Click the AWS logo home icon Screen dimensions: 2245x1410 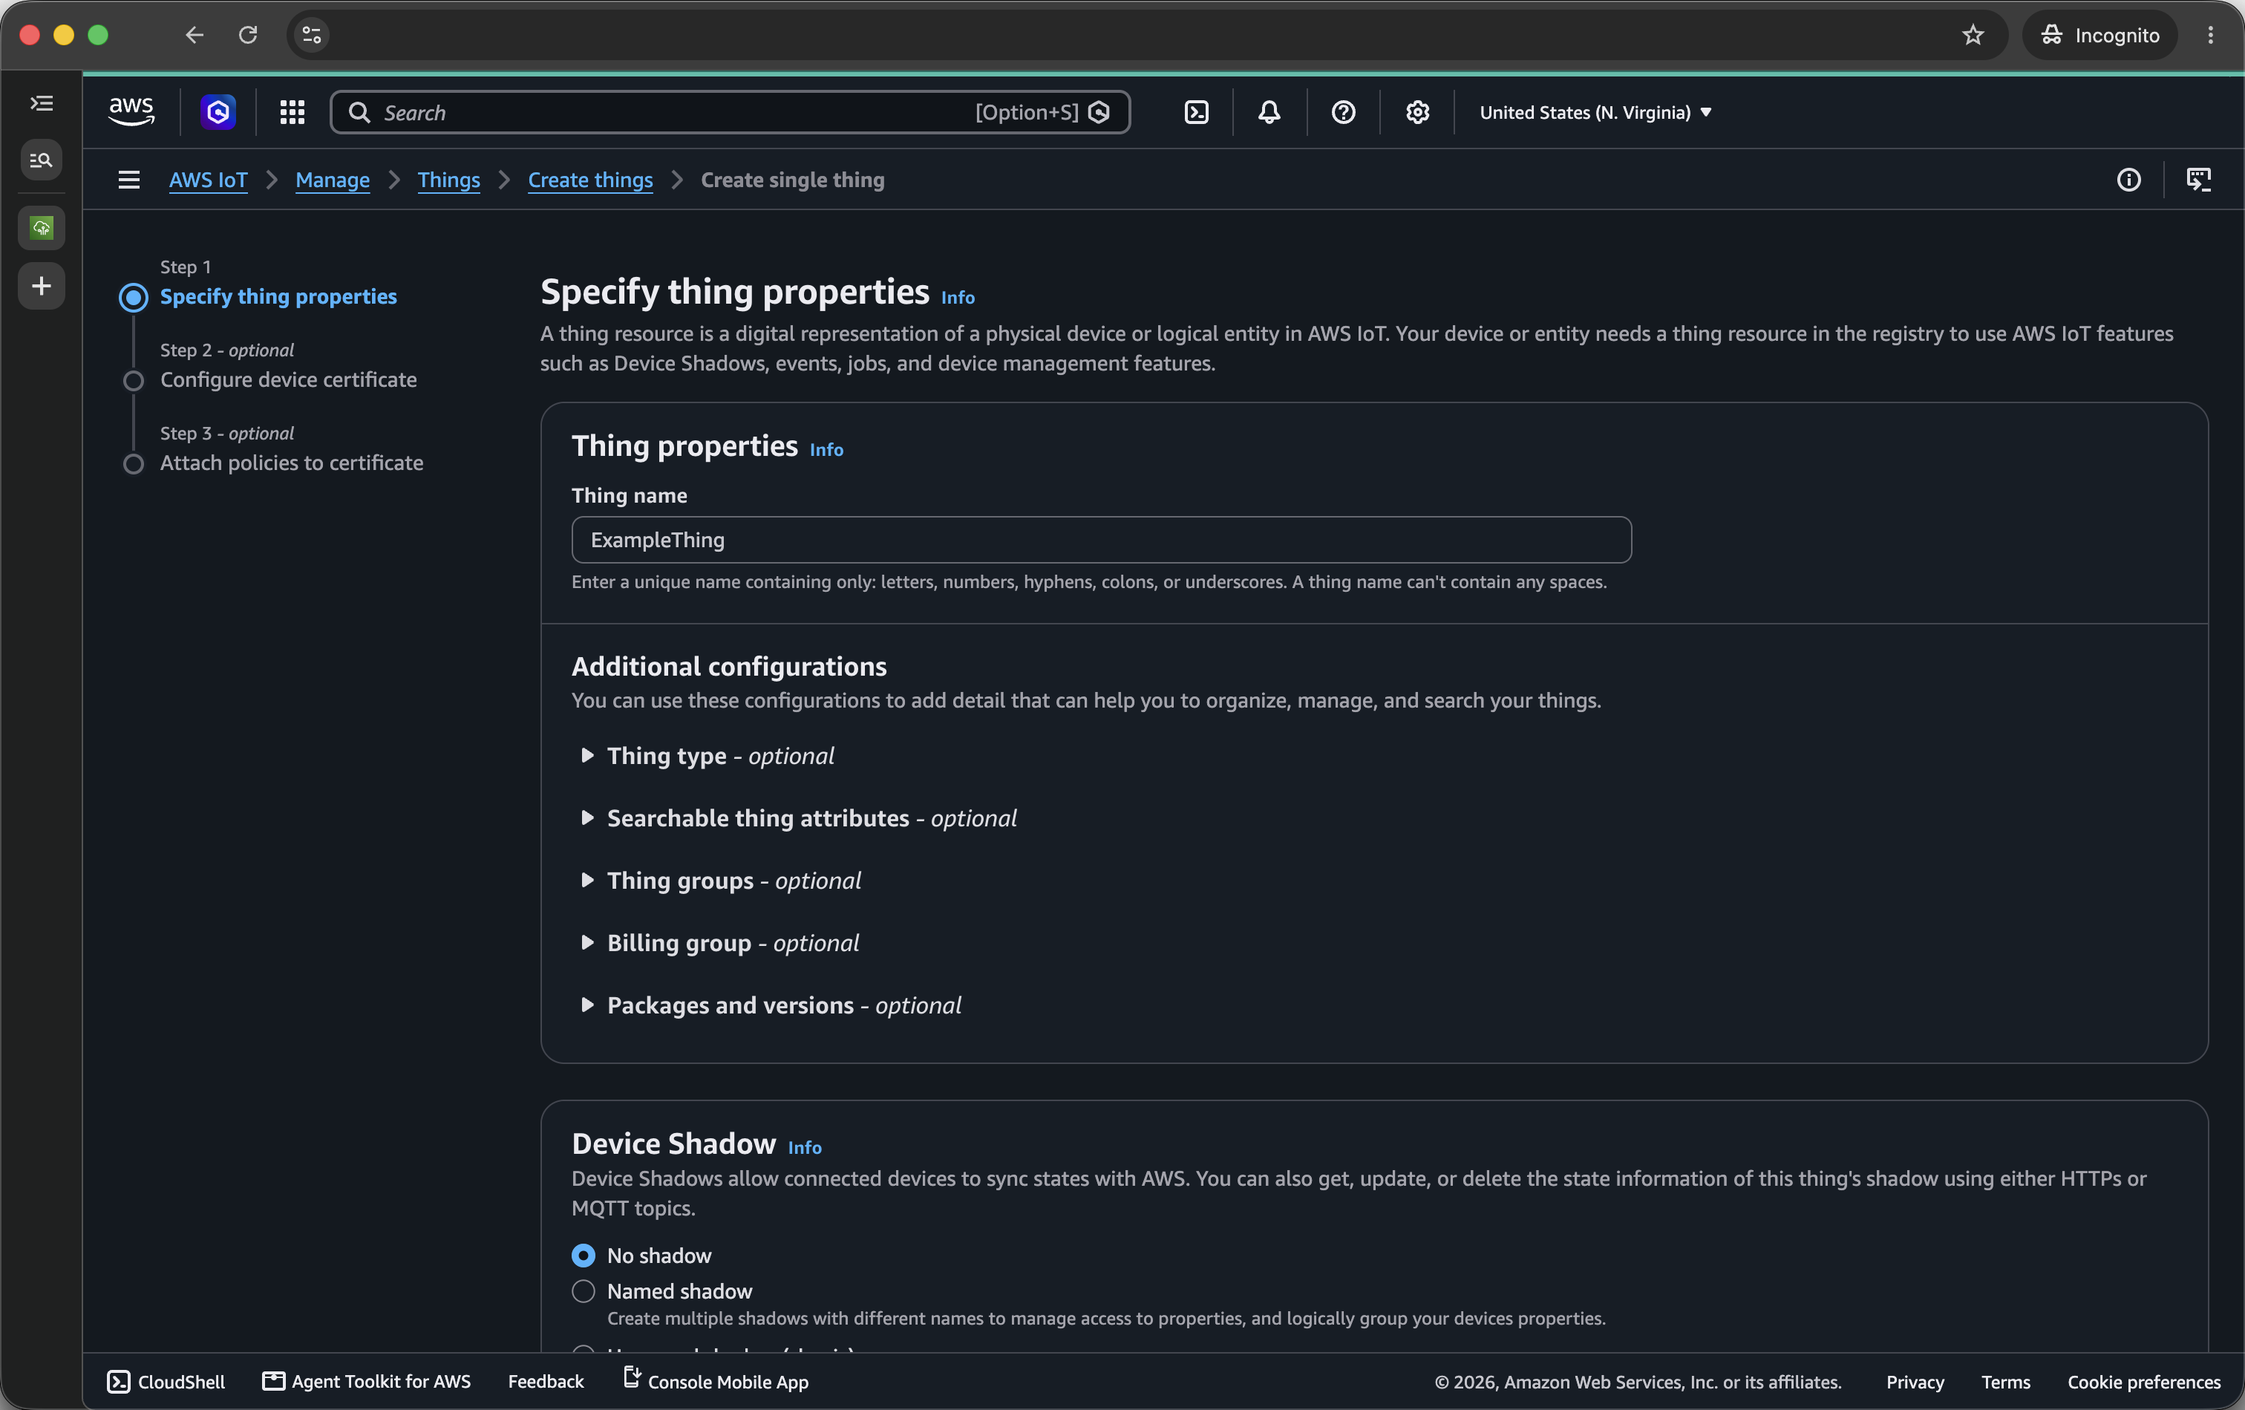[131, 112]
